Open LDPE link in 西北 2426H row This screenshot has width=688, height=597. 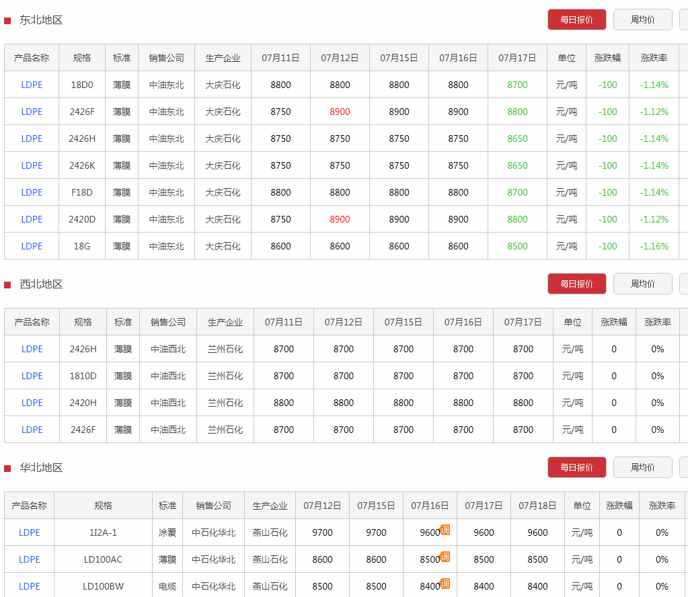pyautogui.click(x=32, y=349)
